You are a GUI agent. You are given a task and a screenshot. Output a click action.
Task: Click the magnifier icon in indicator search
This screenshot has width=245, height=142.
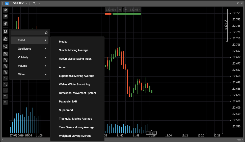pyautogui.click(x=46, y=33)
